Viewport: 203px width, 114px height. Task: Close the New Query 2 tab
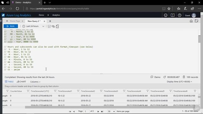click(44, 21)
